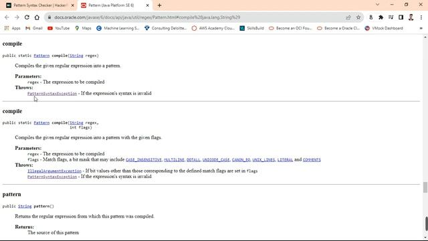
Task: Open the COMMENTS flag link
Action: [312, 159]
